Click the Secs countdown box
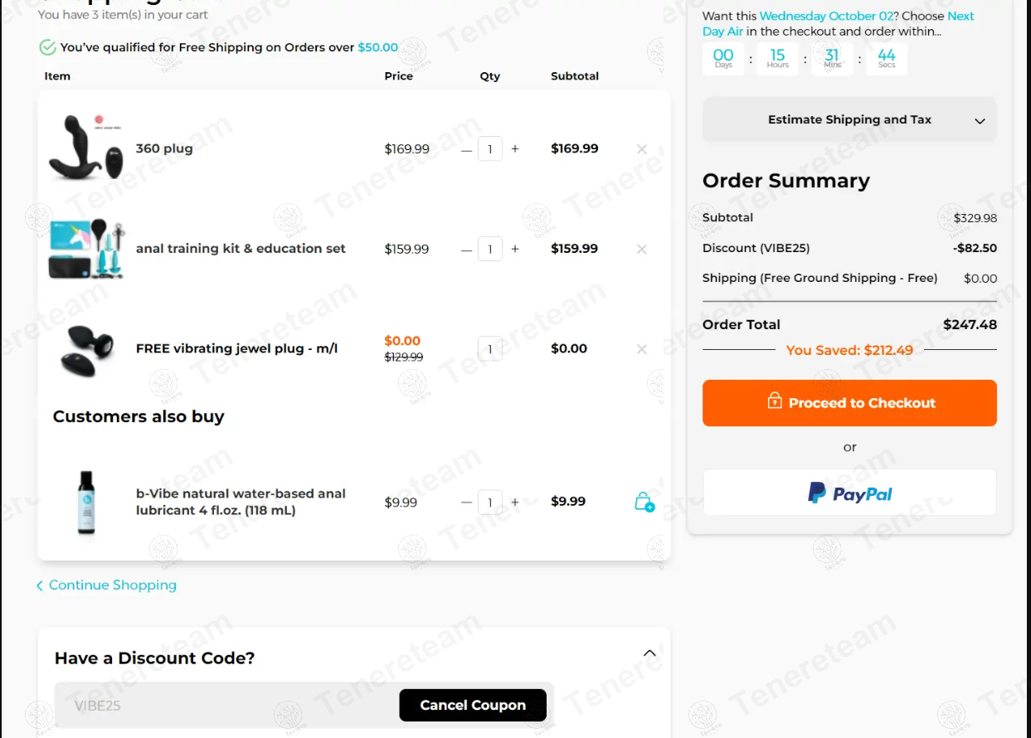Viewport: 1031px width, 738px height. (887, 59)
